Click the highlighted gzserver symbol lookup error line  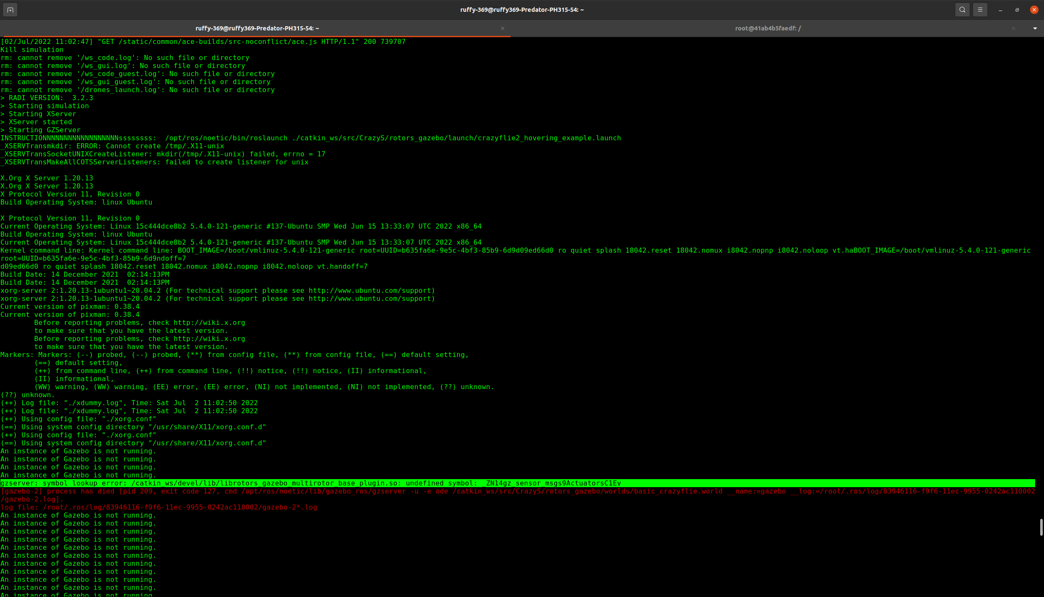518,483
